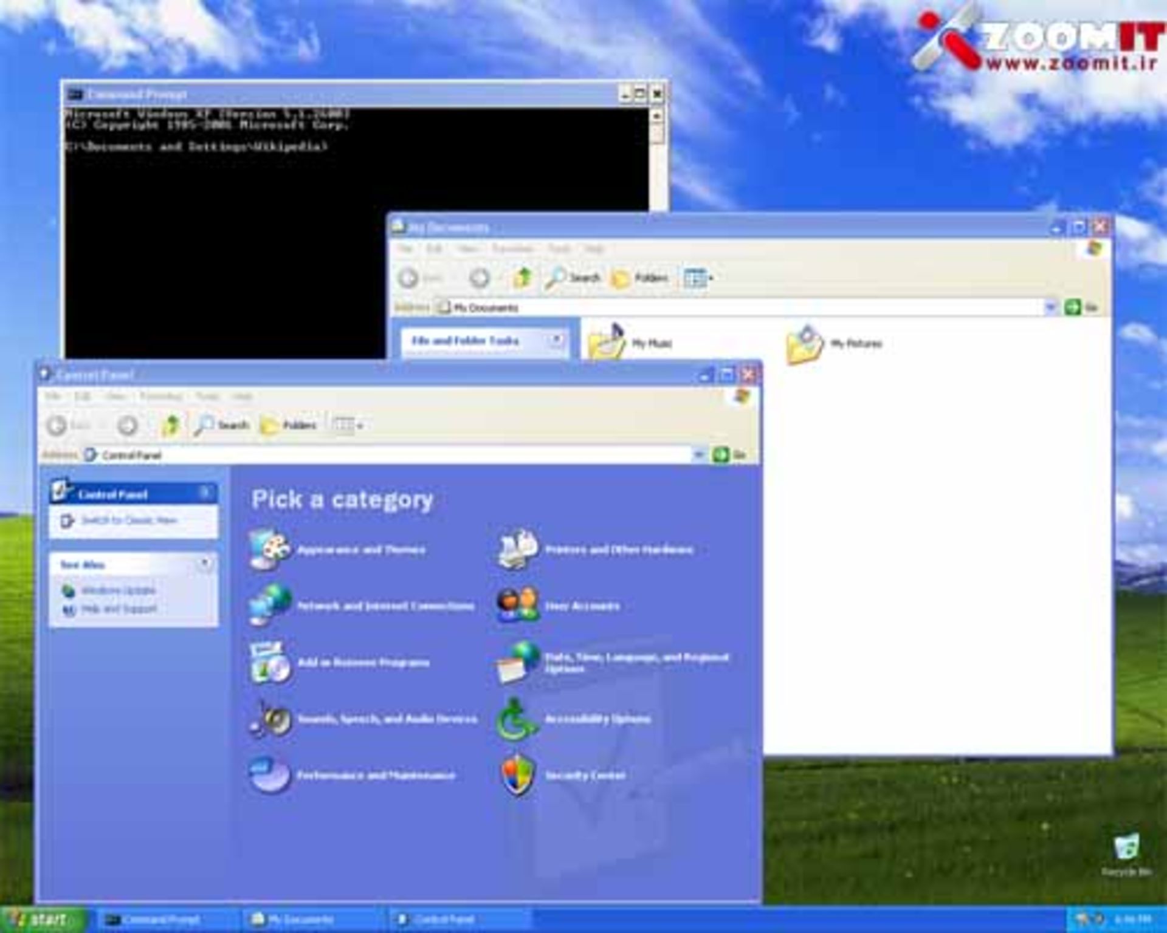Go up one level in My Documents

[523, 278]
